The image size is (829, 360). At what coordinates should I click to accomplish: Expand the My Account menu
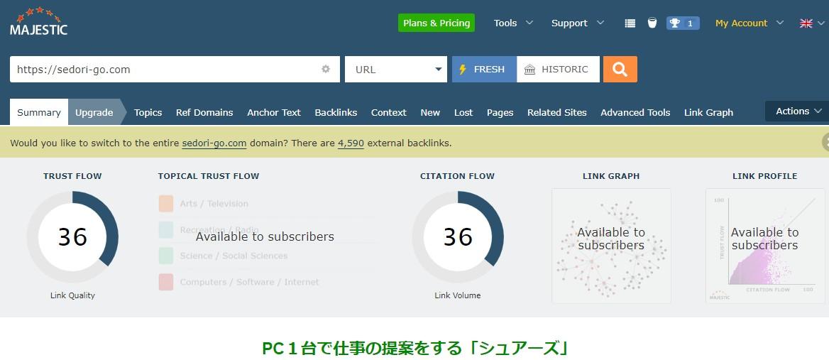pos(749,23)
